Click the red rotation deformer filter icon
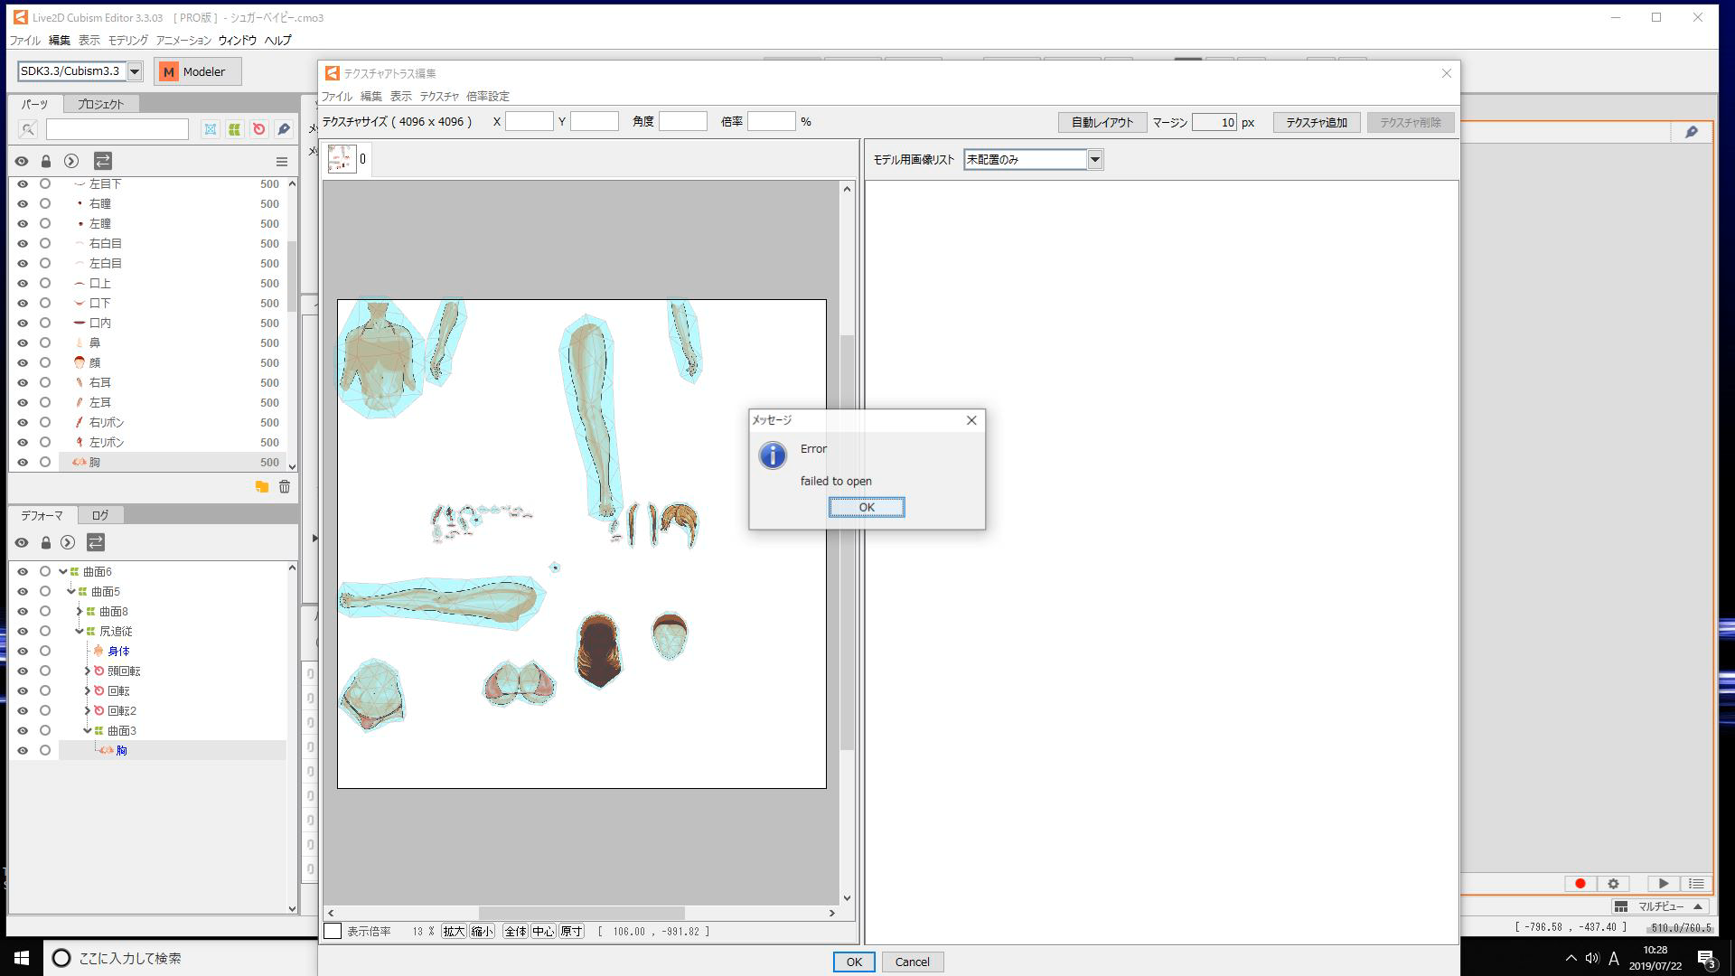1735x976 pixels. point(259,129)
